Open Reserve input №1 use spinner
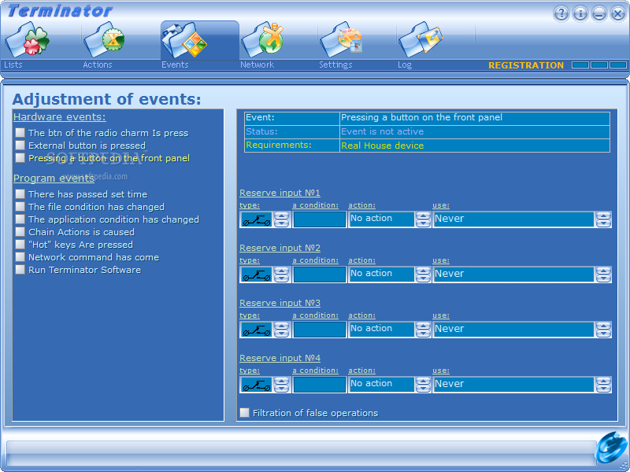630x472 pixels. pyautogui.click(x=603, y=219)
